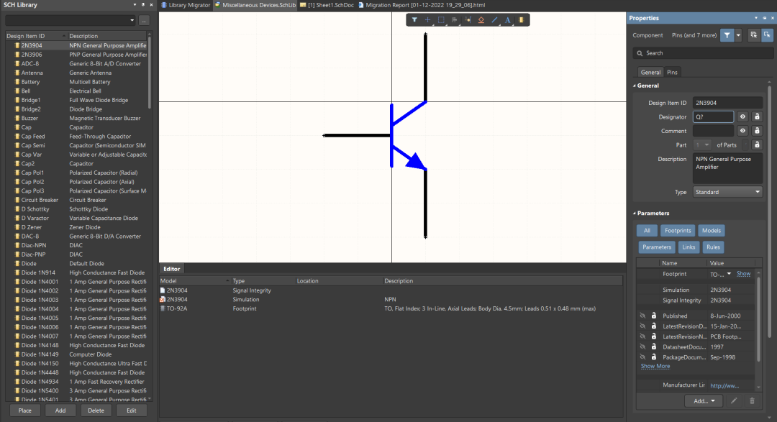Toggle visibility of the Published parameter

pyautogui.click(x=642, y=316)
